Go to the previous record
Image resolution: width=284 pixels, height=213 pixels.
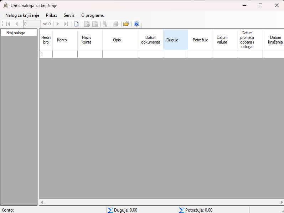point(16,24)
